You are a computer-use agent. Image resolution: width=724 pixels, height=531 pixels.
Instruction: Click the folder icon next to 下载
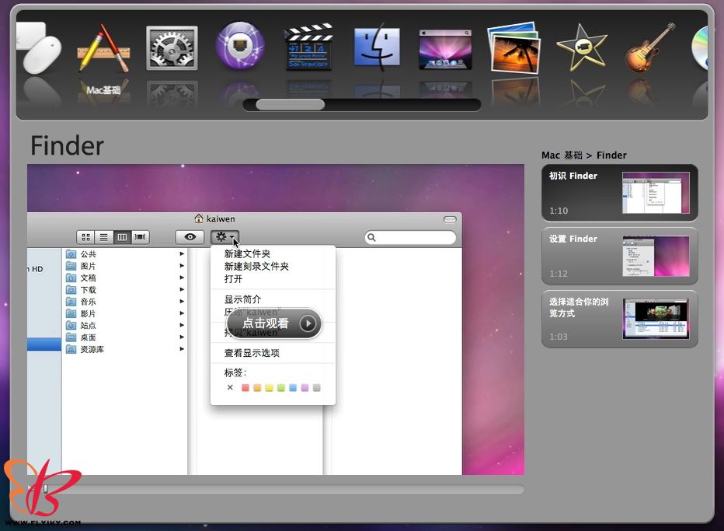click(71, 290)
